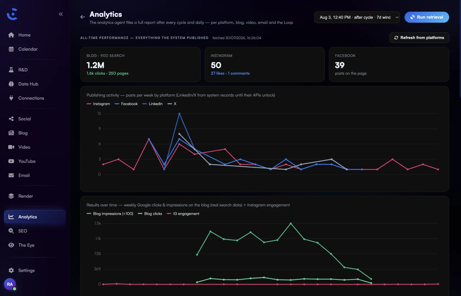Click the Calendar grid icon
Image resolution: width=461 pixels, height=296 pixels.
(11, 49)
